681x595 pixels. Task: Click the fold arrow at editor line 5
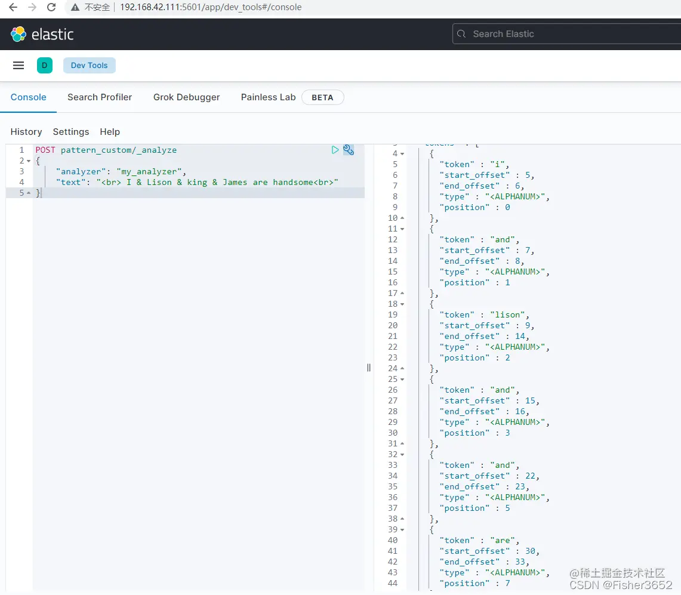[x=29, y=193]
